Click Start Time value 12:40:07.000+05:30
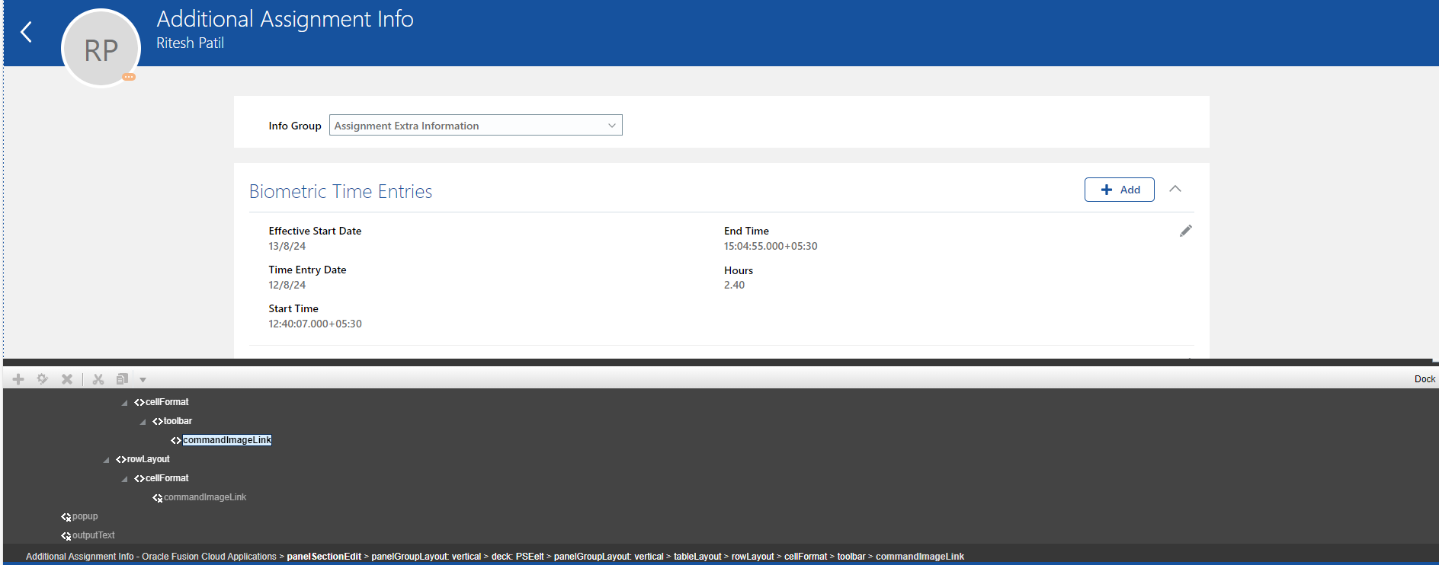The height and width of the screenshot is (565, 1439). point(315,324)
